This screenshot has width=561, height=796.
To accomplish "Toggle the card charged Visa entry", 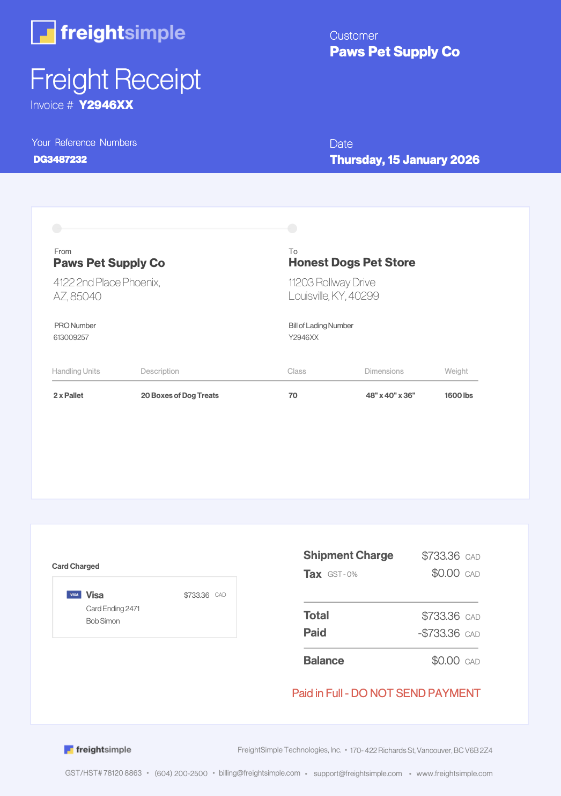I will pos(144,606).
